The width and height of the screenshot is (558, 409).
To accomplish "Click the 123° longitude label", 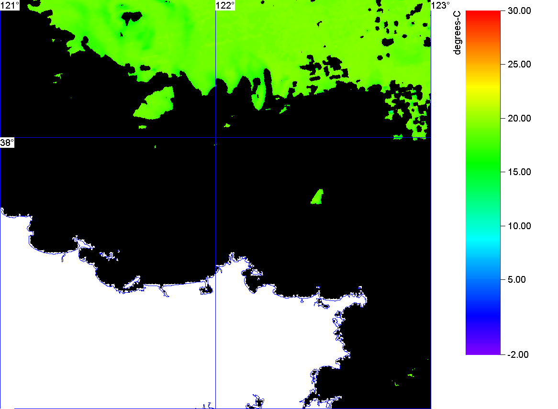I will click(441, 5).
